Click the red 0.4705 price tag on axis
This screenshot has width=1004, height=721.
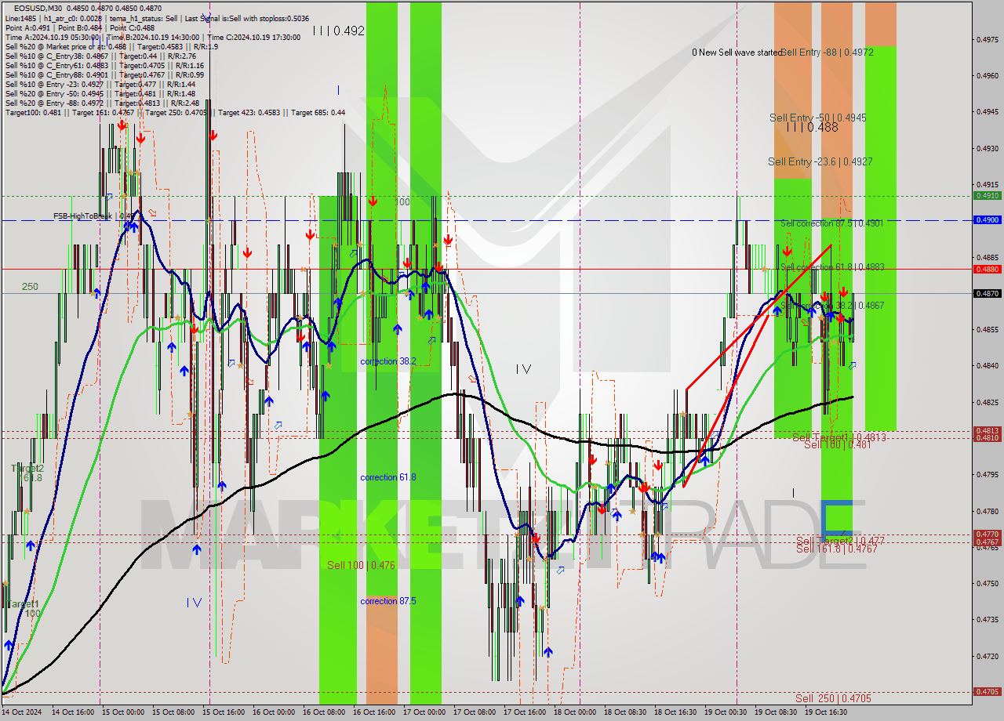[x=987, y=692]
